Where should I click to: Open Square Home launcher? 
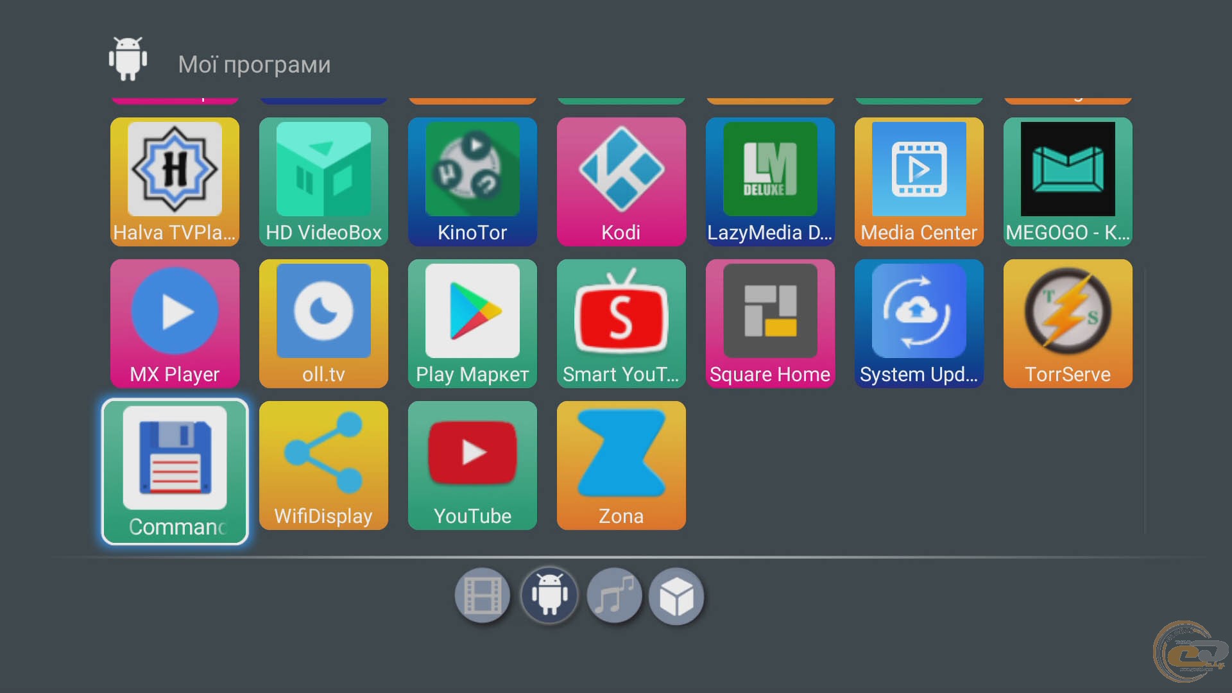[x=770, y=323]
